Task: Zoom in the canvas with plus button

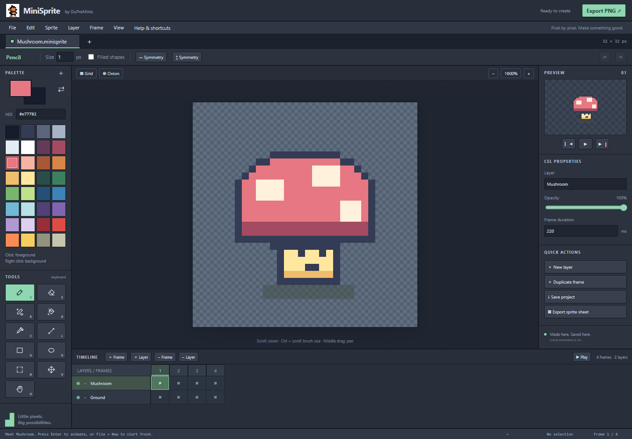Action: point(529,74)
